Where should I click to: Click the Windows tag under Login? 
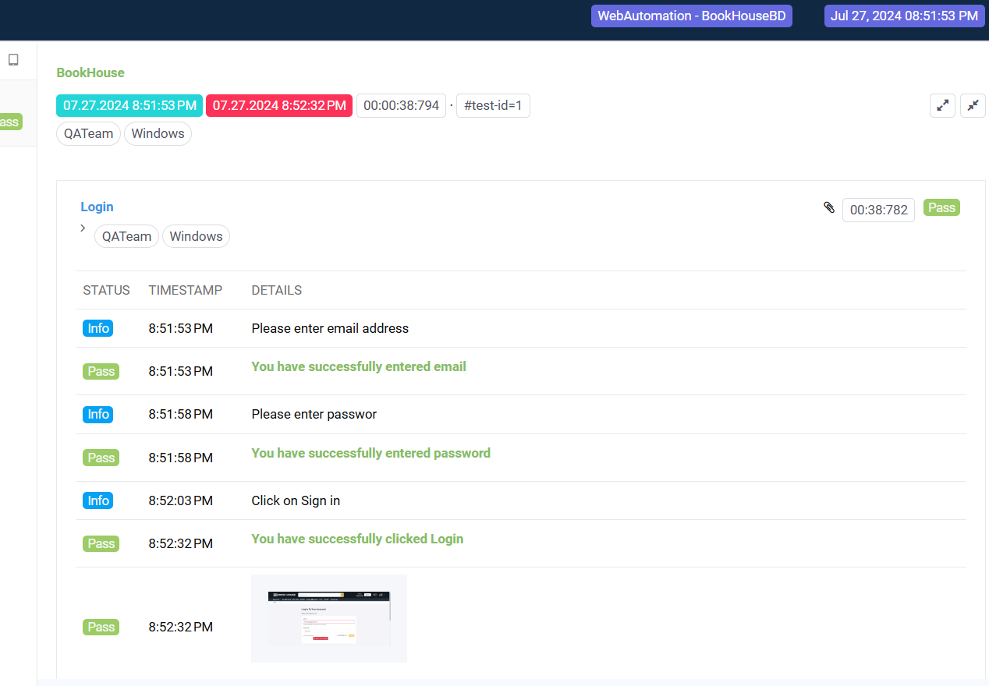[x=196, y=236]
